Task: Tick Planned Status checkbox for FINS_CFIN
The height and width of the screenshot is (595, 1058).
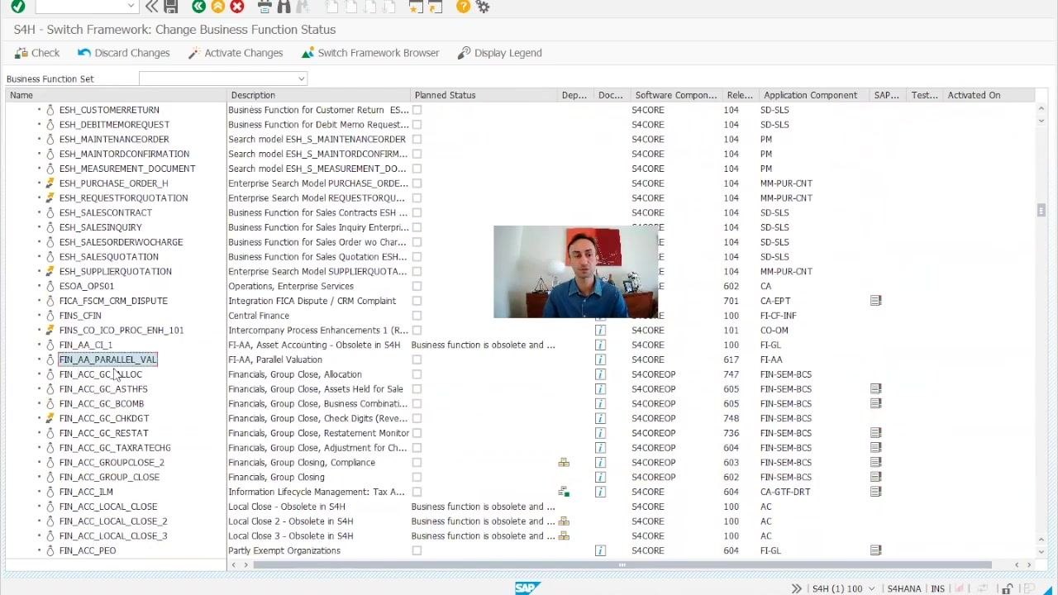Action: pos(417,316)
